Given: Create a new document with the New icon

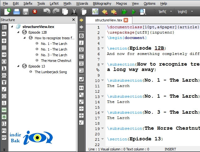Looking at the screenshot, I should [x=7, y=12].
